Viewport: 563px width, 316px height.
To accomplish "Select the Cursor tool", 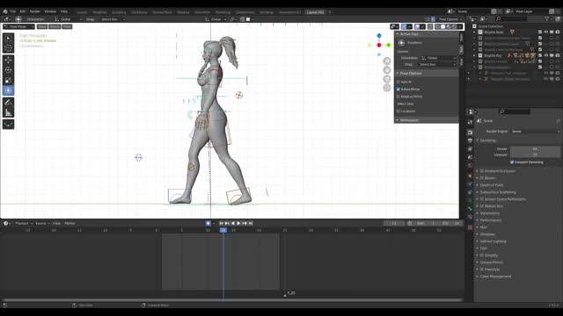I will [x=9, y=47].
